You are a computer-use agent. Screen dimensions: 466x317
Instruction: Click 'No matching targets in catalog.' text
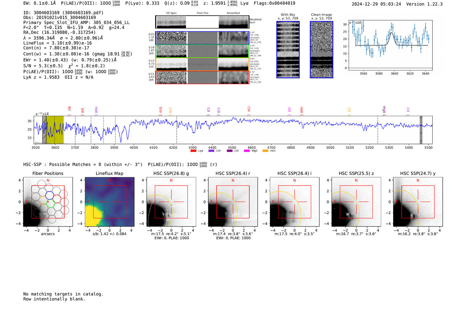click(x=63, y=294)
